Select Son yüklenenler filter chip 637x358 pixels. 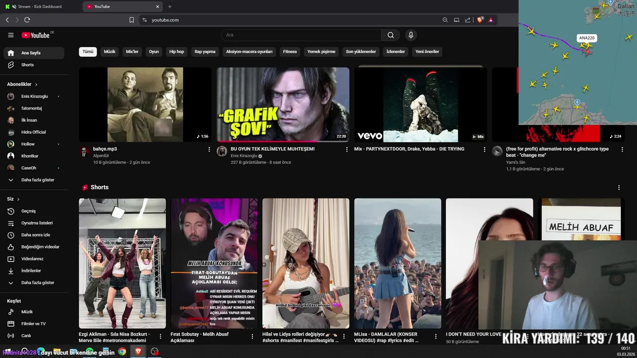tap(361, 52)
